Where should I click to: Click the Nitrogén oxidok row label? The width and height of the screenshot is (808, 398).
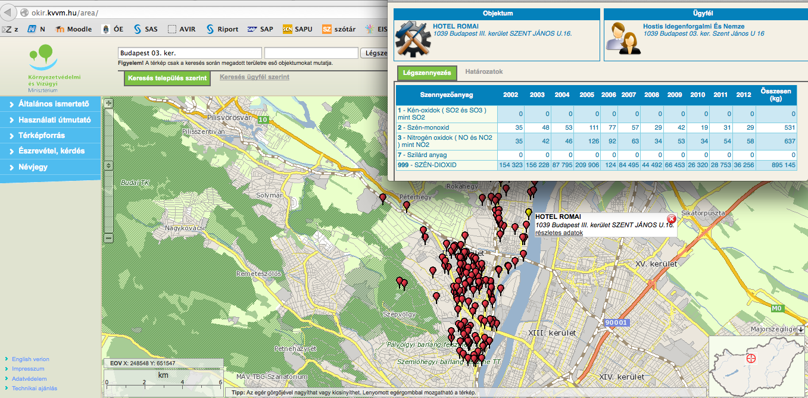[445, 141]
